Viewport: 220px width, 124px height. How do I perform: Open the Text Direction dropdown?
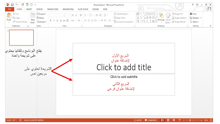pos(121,14)
